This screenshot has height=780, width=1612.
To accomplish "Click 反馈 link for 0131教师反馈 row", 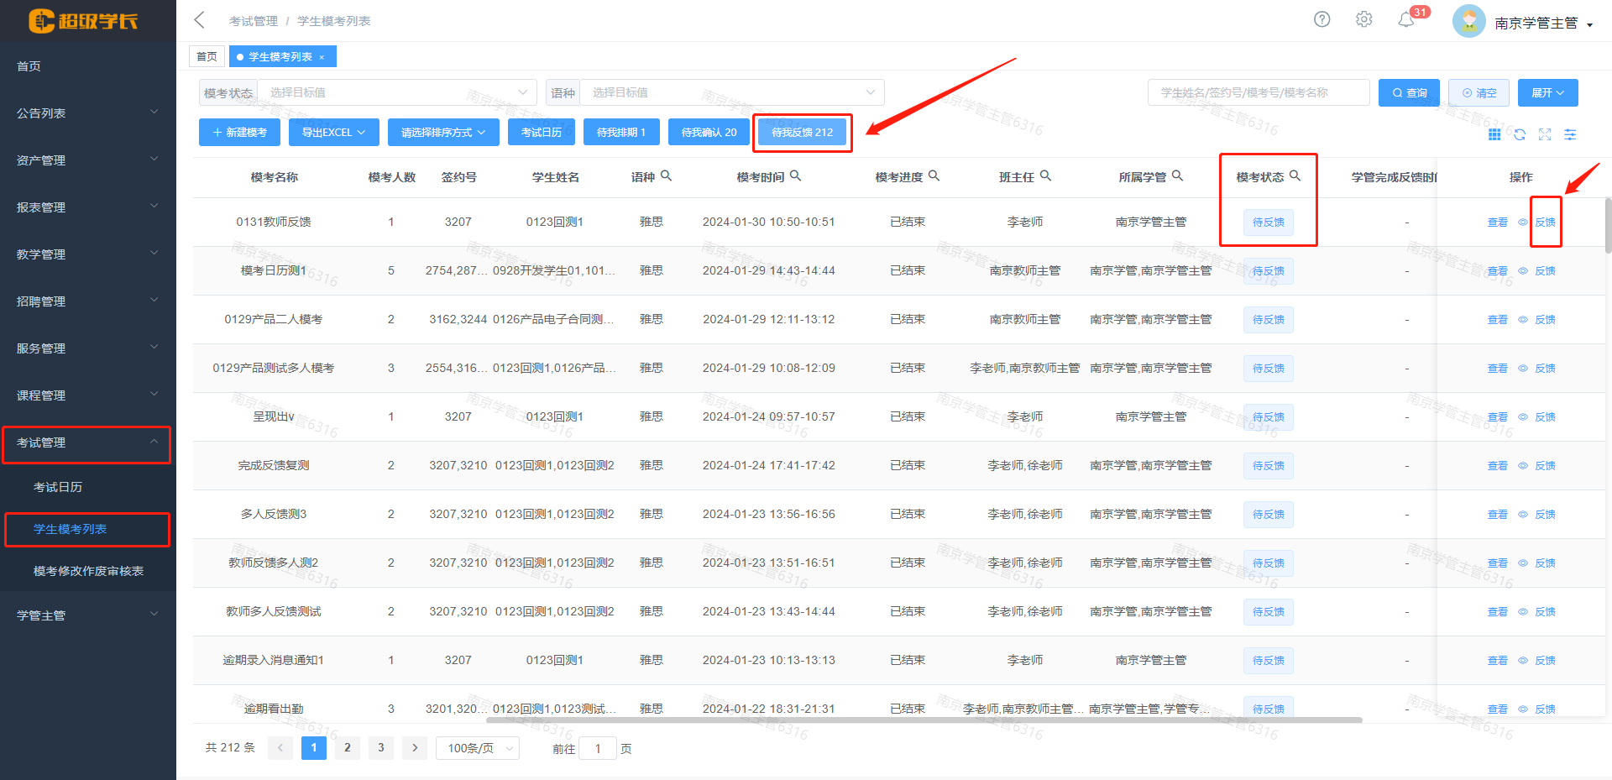I will coord(1545,222).
